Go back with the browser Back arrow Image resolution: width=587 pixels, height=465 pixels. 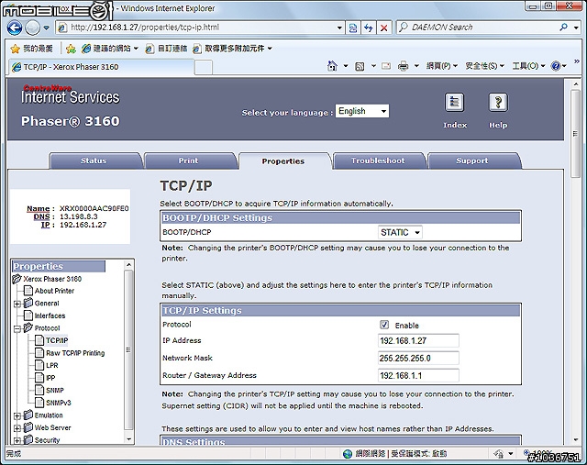pos(15,28)
